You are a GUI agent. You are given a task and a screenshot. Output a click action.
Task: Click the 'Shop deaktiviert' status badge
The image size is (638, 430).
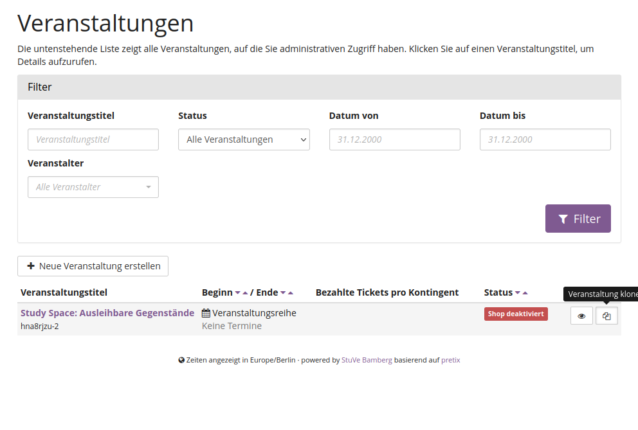tap(516, 314)
